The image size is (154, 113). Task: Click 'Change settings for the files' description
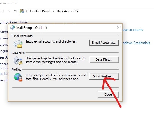pyautogui.click(x=55, y=60)
